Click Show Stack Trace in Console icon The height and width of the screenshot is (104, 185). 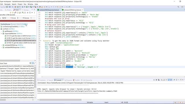pos(30,63)
